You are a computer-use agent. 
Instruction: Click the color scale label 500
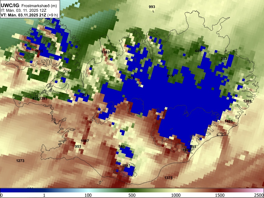tap(132, 195)
